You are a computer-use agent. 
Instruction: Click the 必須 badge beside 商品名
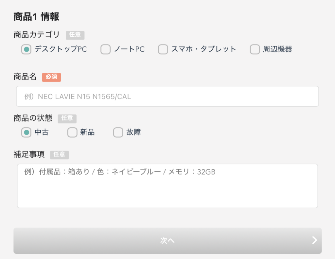[51, 77]
